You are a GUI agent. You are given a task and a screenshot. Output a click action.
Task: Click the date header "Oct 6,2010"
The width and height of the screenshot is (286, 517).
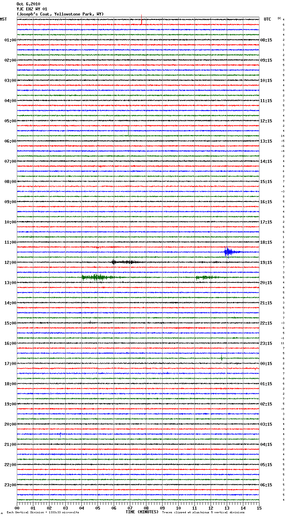coord(28,4)
